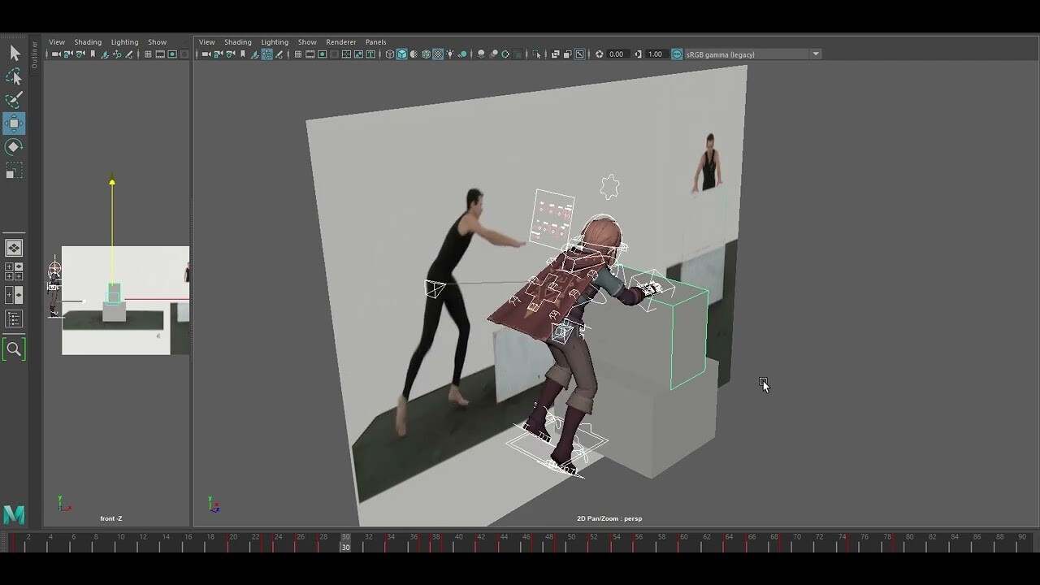Open the Renderer menu
Screen dimensions: 1040x585
340,41
